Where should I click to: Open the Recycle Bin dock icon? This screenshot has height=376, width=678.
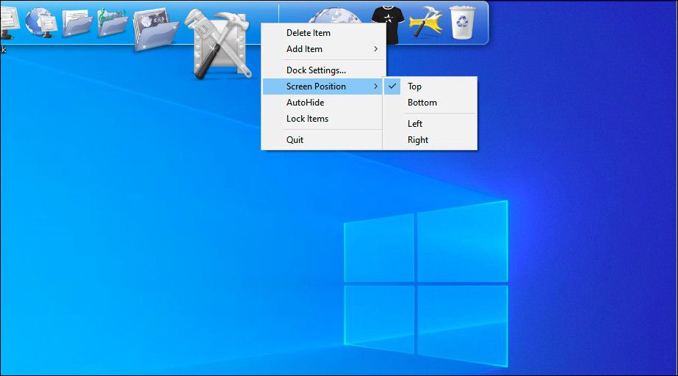click(462, 23)
